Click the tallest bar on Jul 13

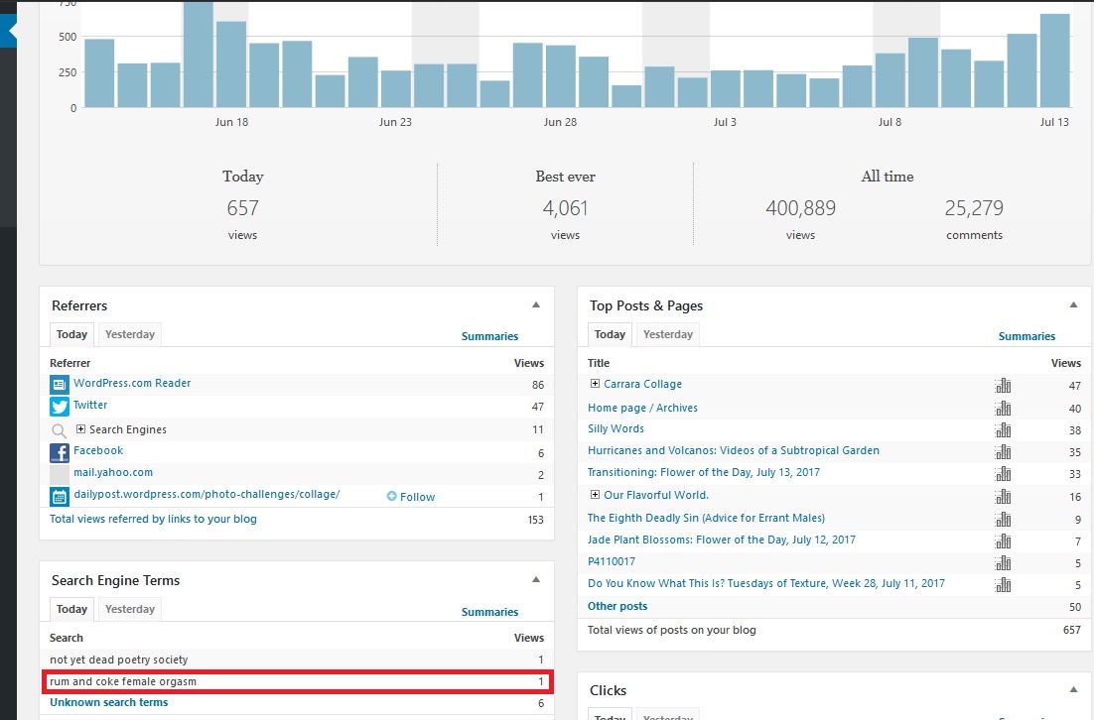(x=1054, y=60)
